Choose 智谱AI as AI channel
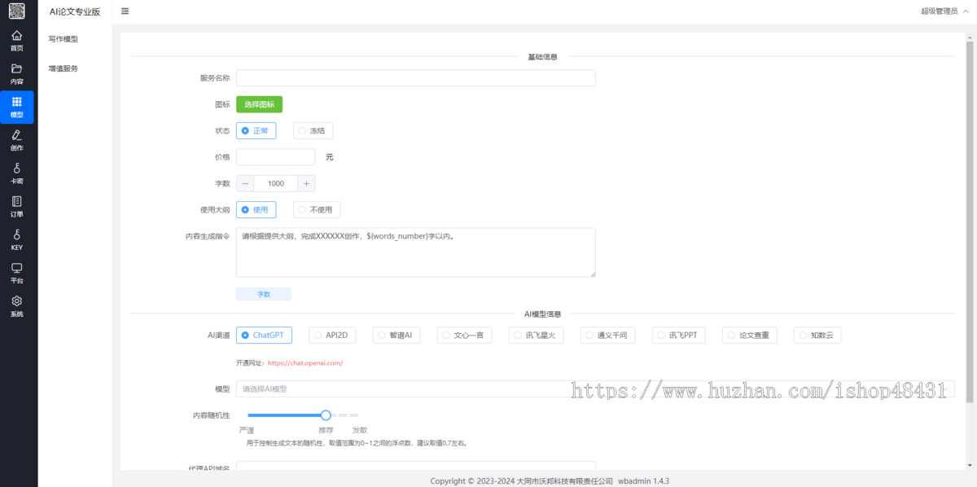This screenshot has height=487, width=977. click(x=396, y=335)
